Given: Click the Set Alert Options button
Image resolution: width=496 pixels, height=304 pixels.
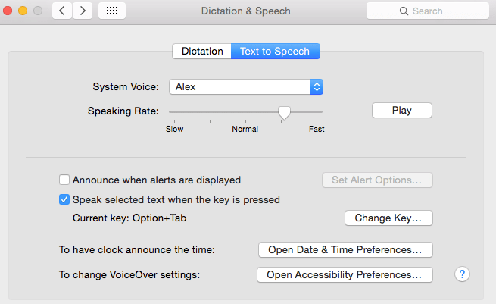Looking at the screenshot, I should [376, 180].
